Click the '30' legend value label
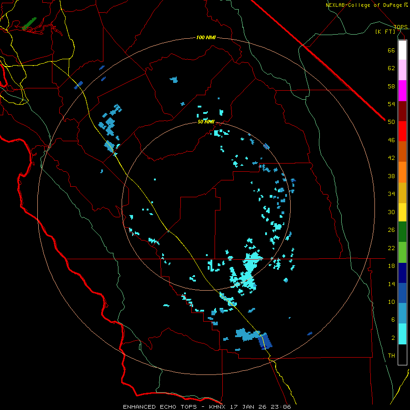This screenshot has height=410, width=410. pyautogui.click(x=391, y=212)
